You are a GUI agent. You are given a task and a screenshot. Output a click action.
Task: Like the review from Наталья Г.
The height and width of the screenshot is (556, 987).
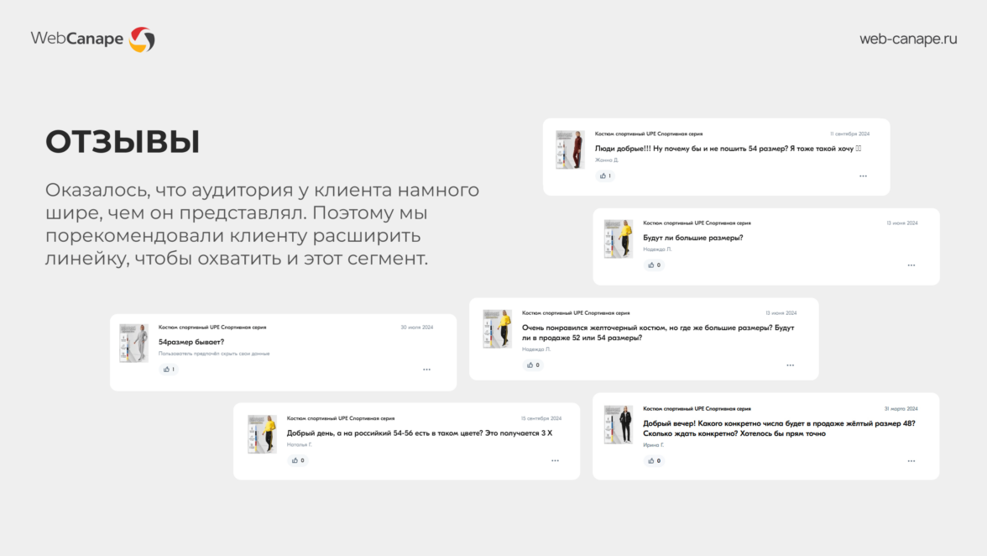[x=298, y=460]
